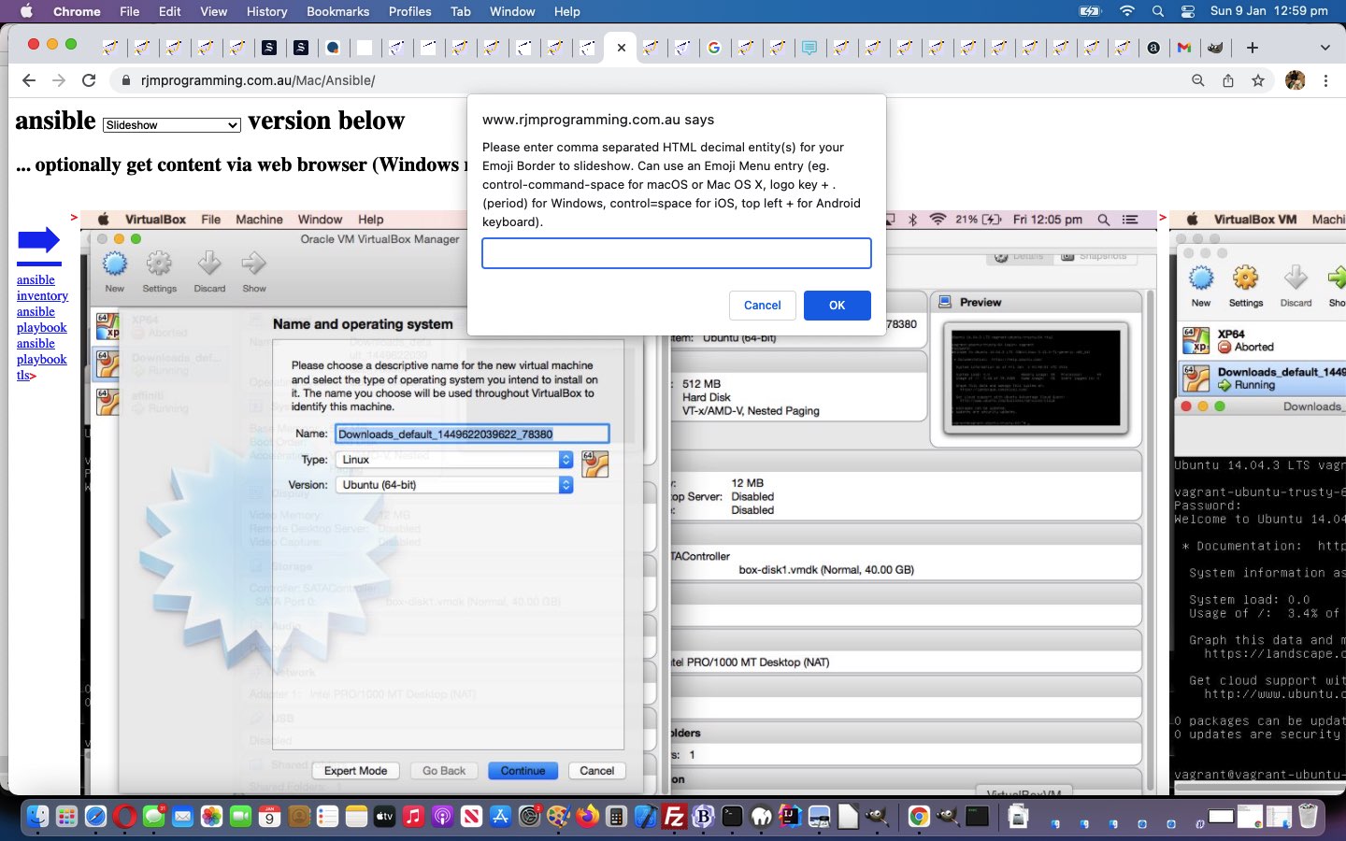Open App Store from the Dock
The height and width of the screenshot is (841, 1346).
[500, 817]
